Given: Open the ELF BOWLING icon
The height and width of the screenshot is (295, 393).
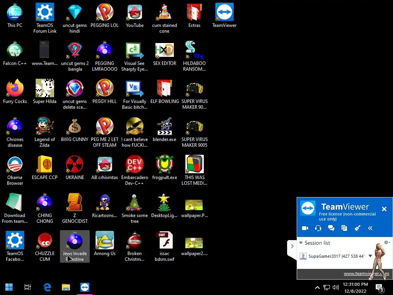Looking at the screenshot, I should (x=164, y=91).
